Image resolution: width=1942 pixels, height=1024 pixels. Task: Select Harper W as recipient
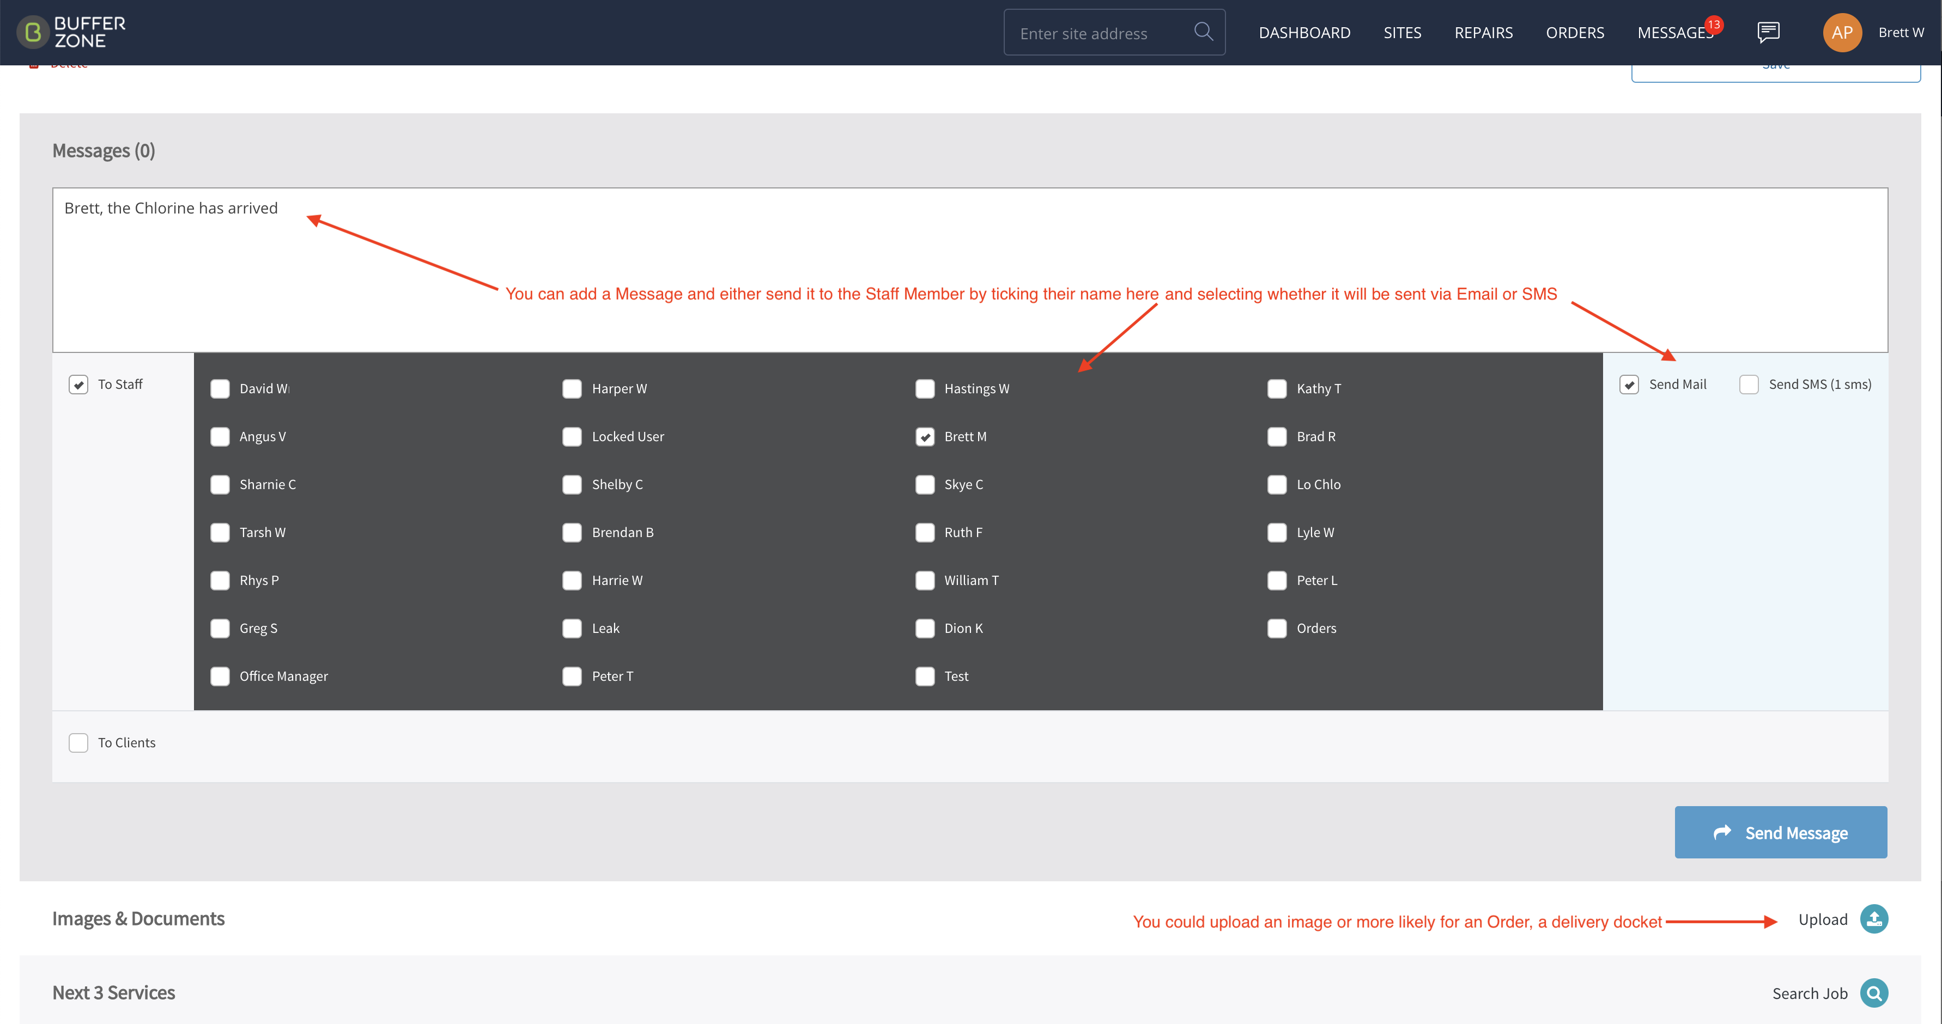pos(572,389)
